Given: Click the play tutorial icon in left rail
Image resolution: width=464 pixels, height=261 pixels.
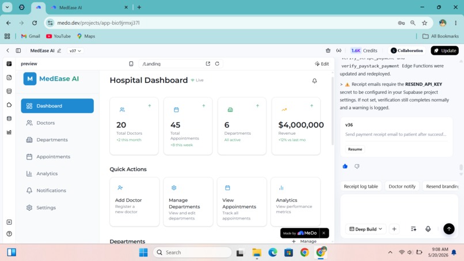Looking at the screenshot, I should tap(9, 222).
